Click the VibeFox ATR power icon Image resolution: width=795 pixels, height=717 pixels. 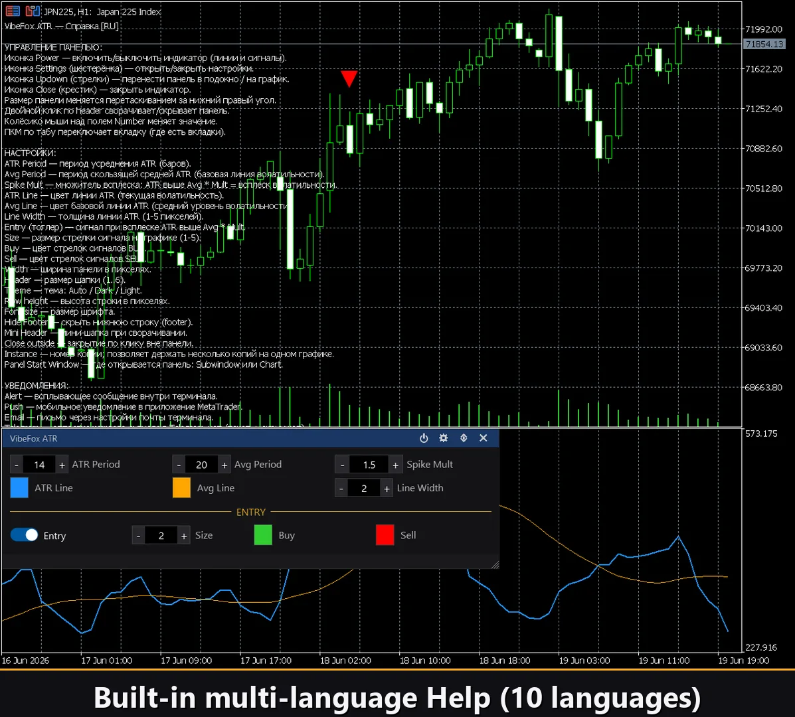(x=424, y=438)
